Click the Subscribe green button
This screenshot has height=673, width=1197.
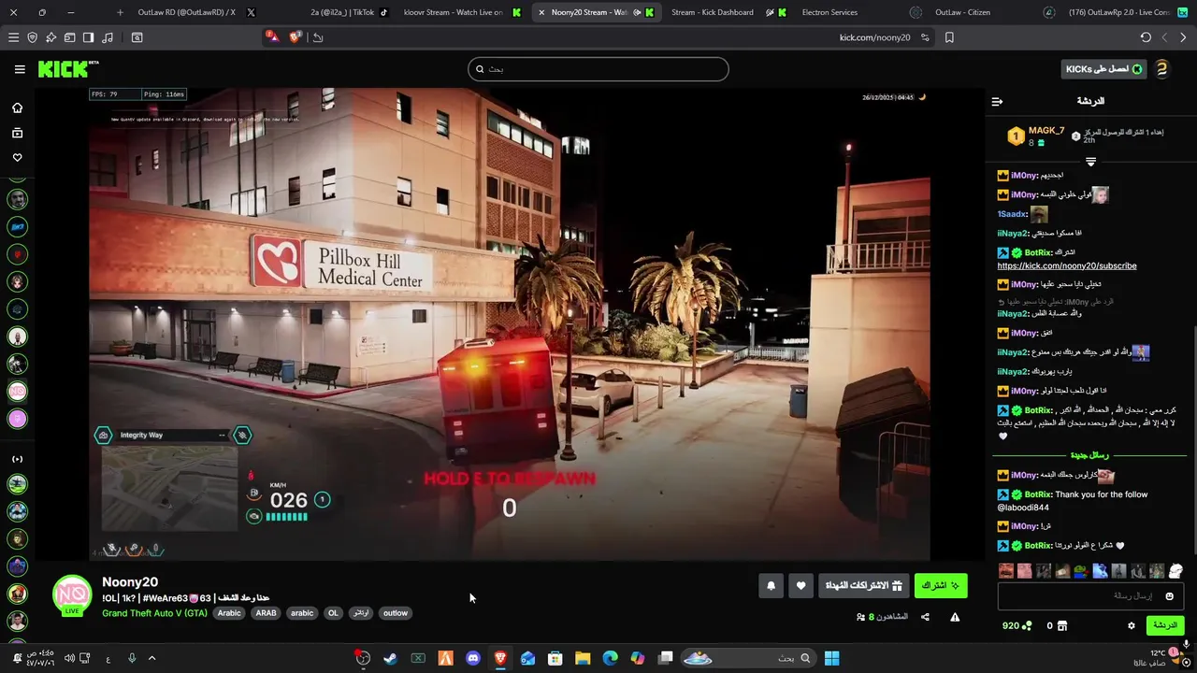[940, 586]
